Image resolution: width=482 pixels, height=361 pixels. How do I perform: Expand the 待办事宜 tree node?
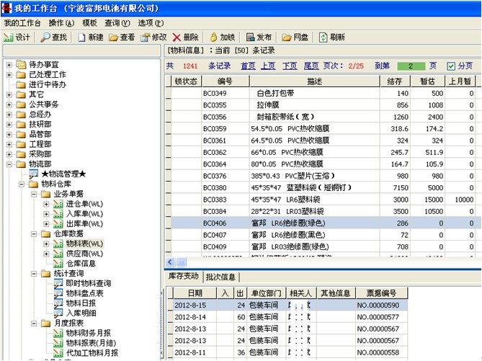(9, 64)
